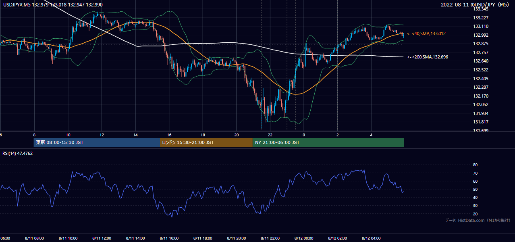The image size is (515, 242).
Task: Click hour label 16 under price chart
Action: [169, 135]
